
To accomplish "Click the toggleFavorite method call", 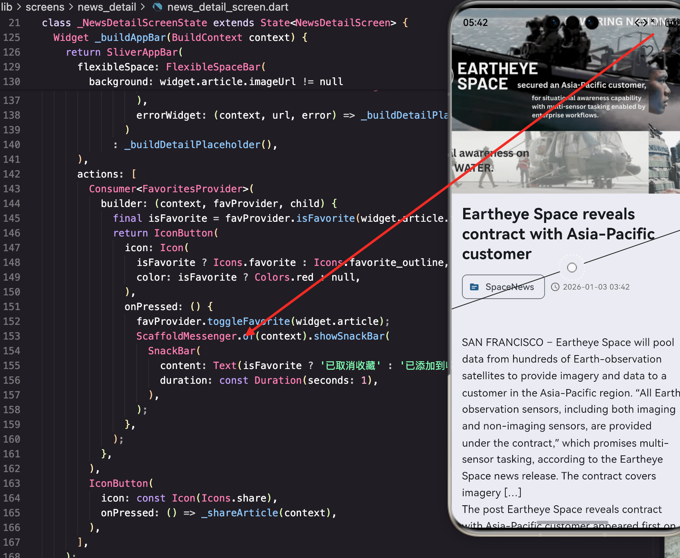I will [249, 321].
